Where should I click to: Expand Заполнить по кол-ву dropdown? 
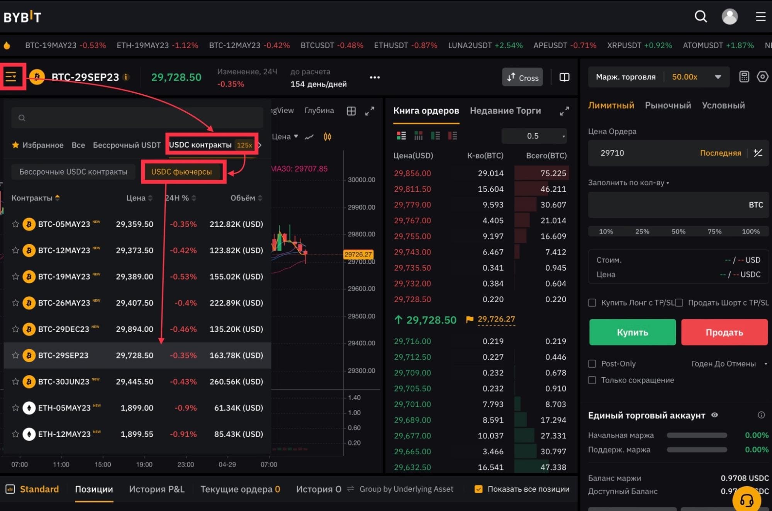[x=628, y=183]
